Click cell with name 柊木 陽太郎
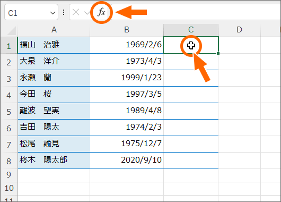Viewport: 281px width, 202px height. pos(54,161)
